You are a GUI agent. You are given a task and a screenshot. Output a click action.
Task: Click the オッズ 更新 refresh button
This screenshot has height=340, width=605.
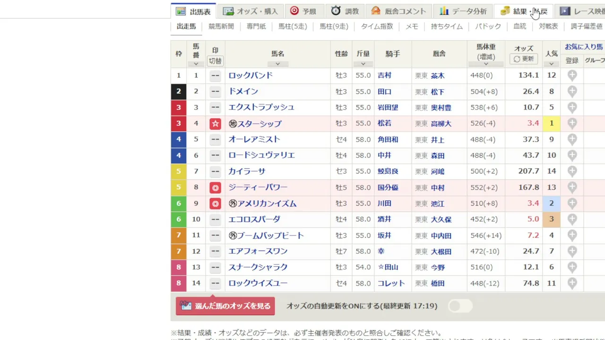pyautogui.click(x=524, y=59)
